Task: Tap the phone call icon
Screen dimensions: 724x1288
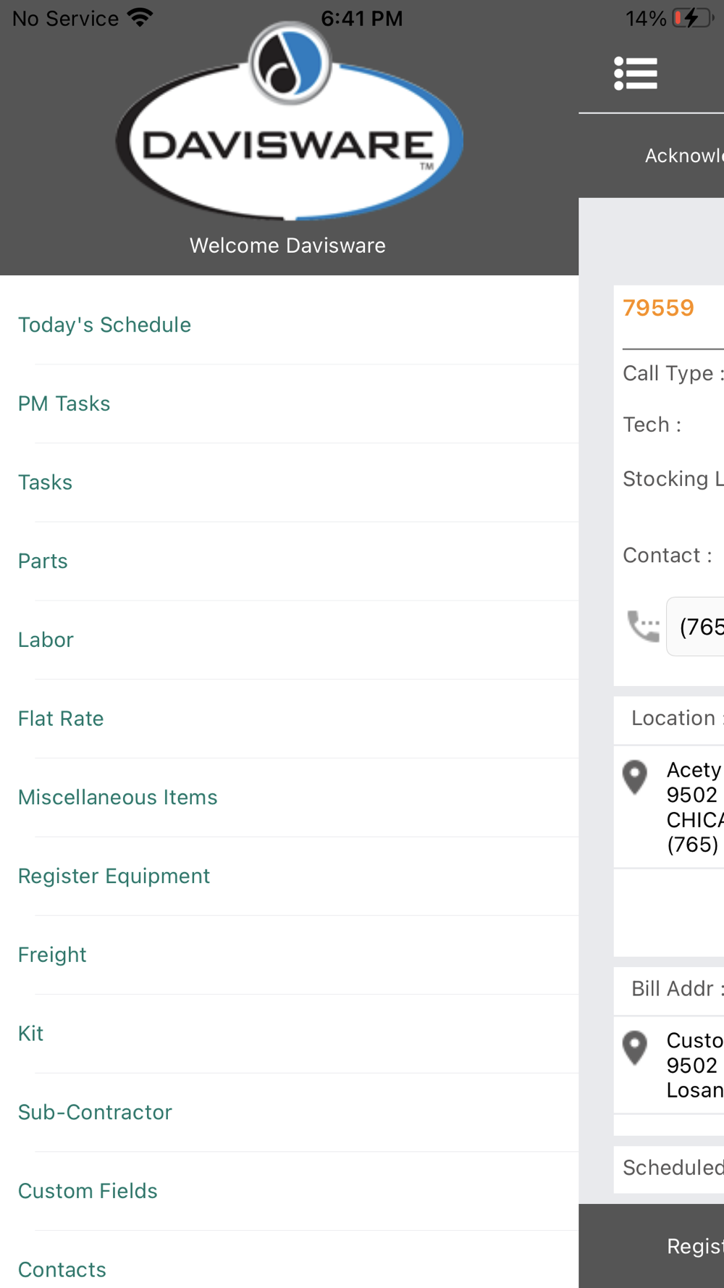Action: pyautogui.click(x=643, y=626)
